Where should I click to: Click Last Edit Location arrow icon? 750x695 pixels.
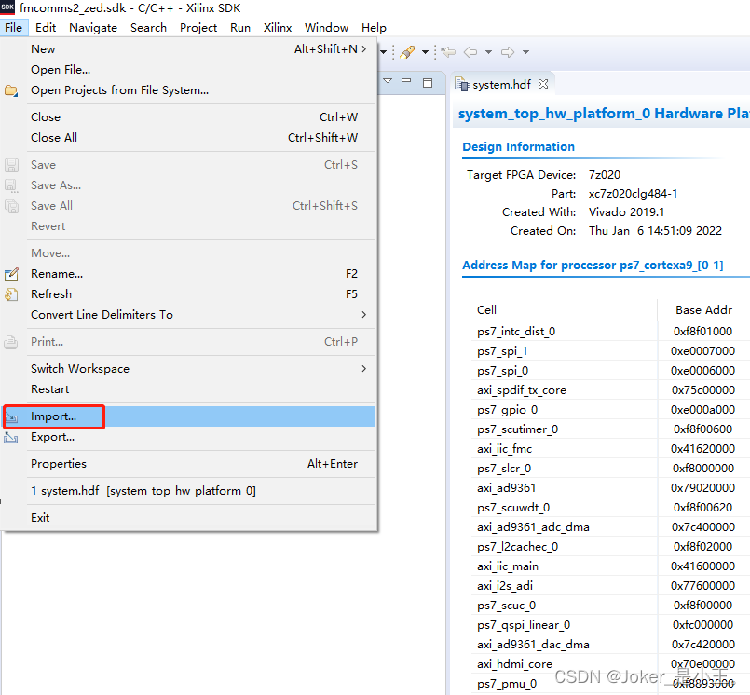click(x=448, y=51)
